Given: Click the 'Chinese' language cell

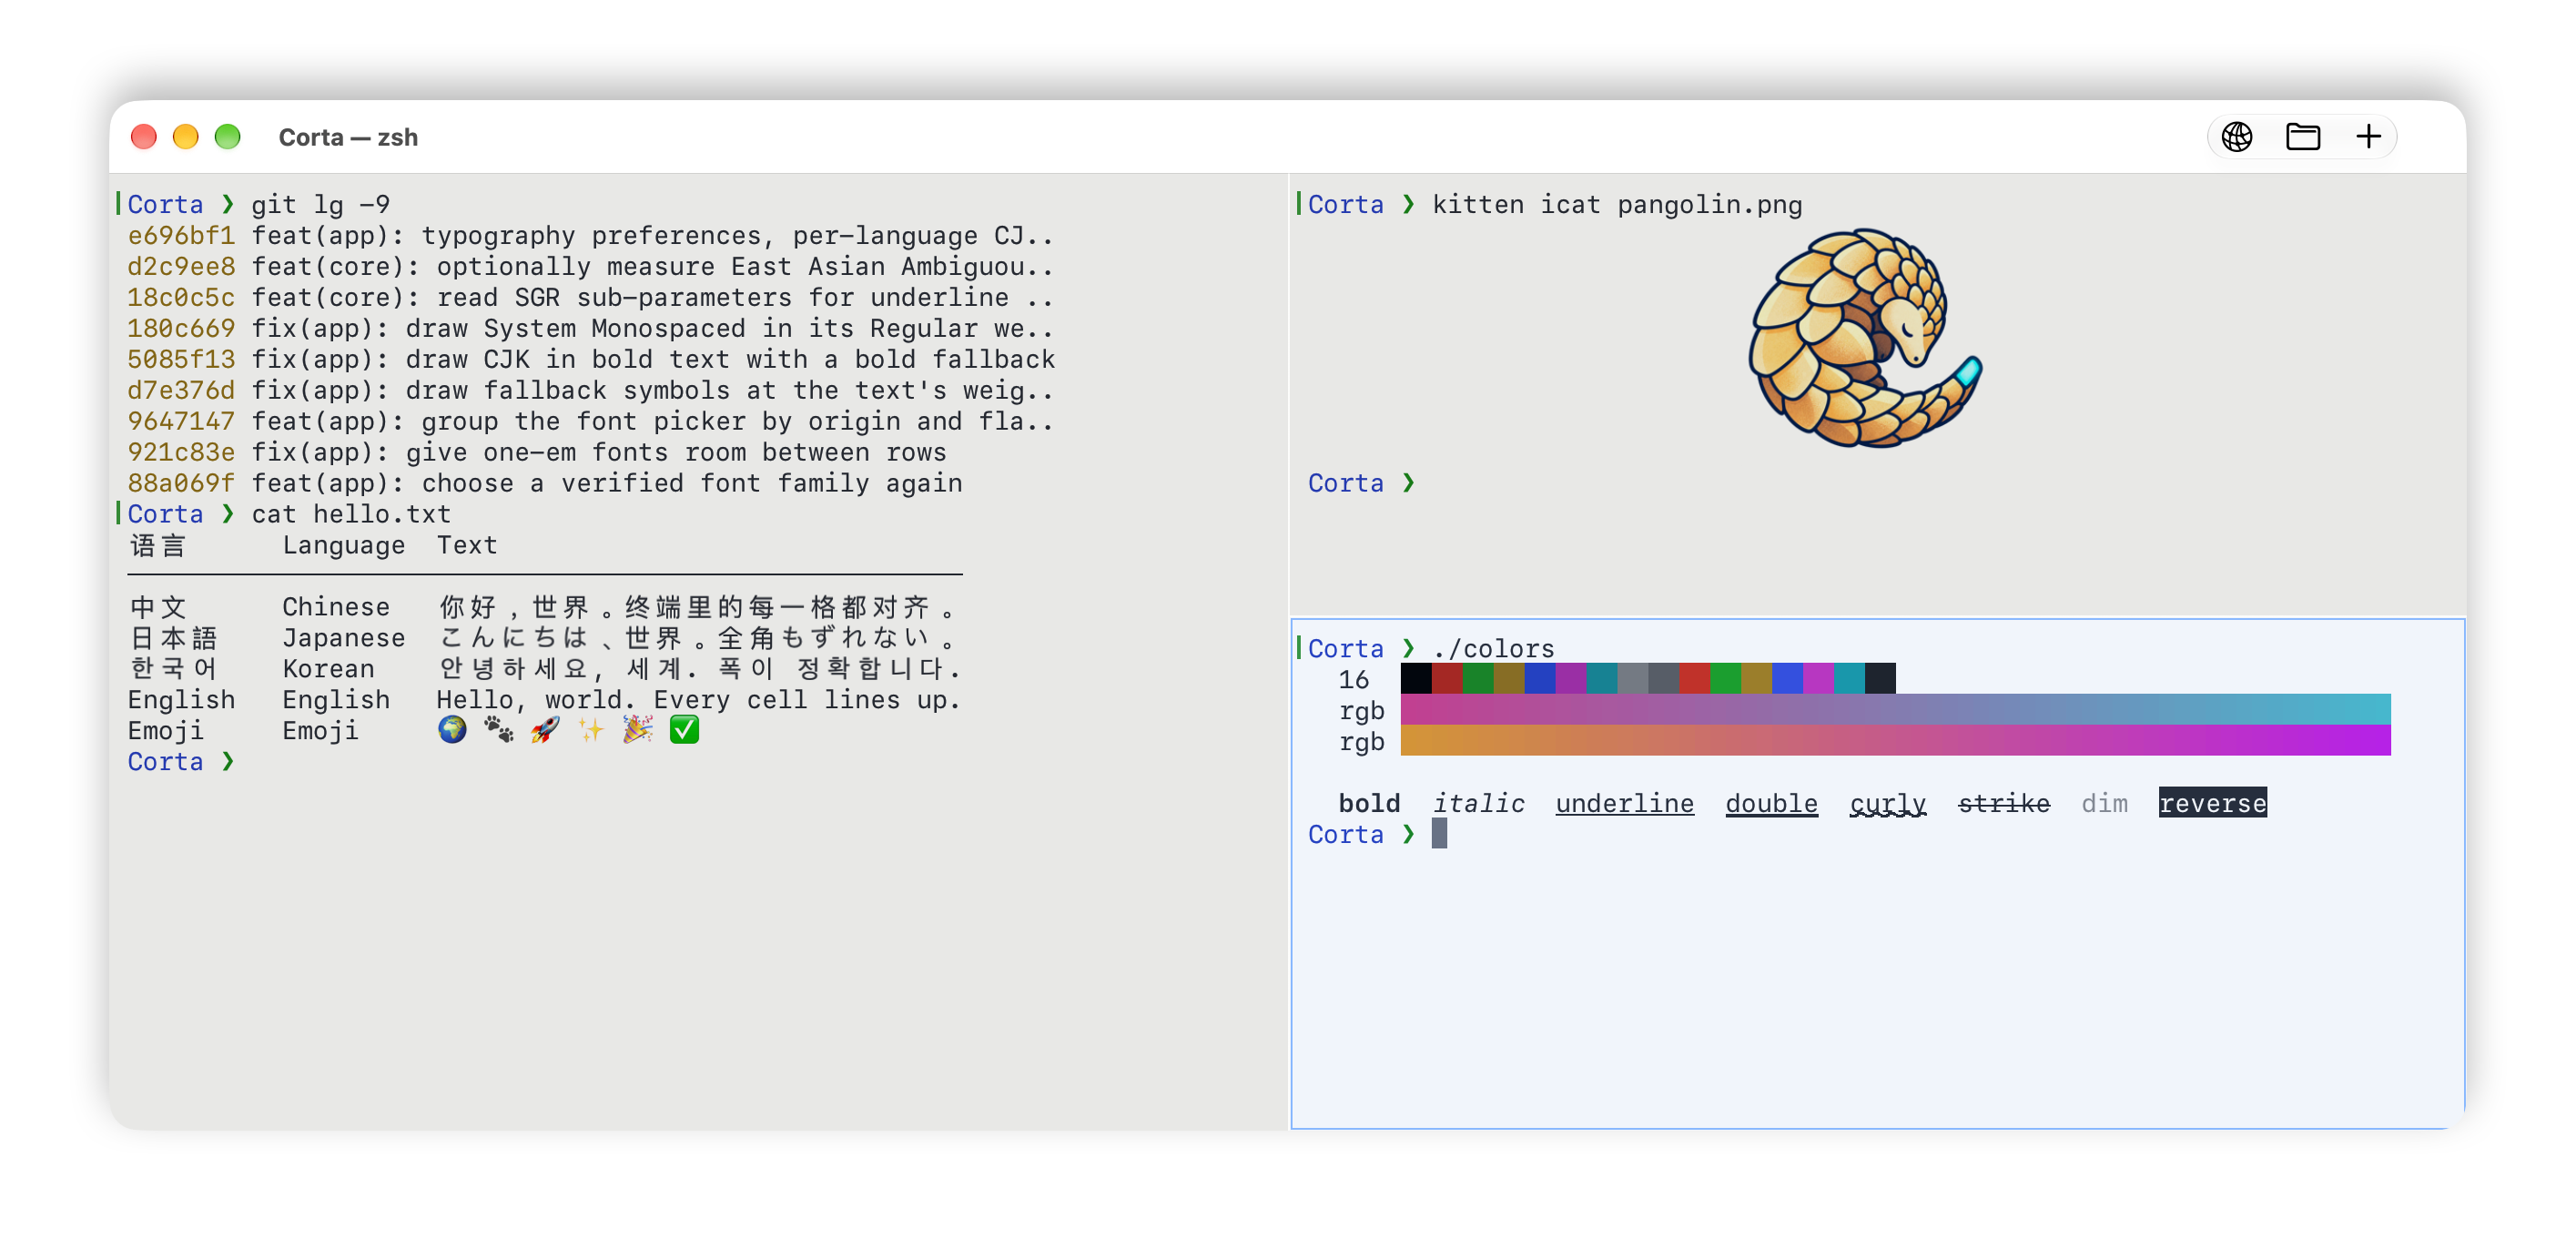Looking at the screenshot, I should point(336,607).
